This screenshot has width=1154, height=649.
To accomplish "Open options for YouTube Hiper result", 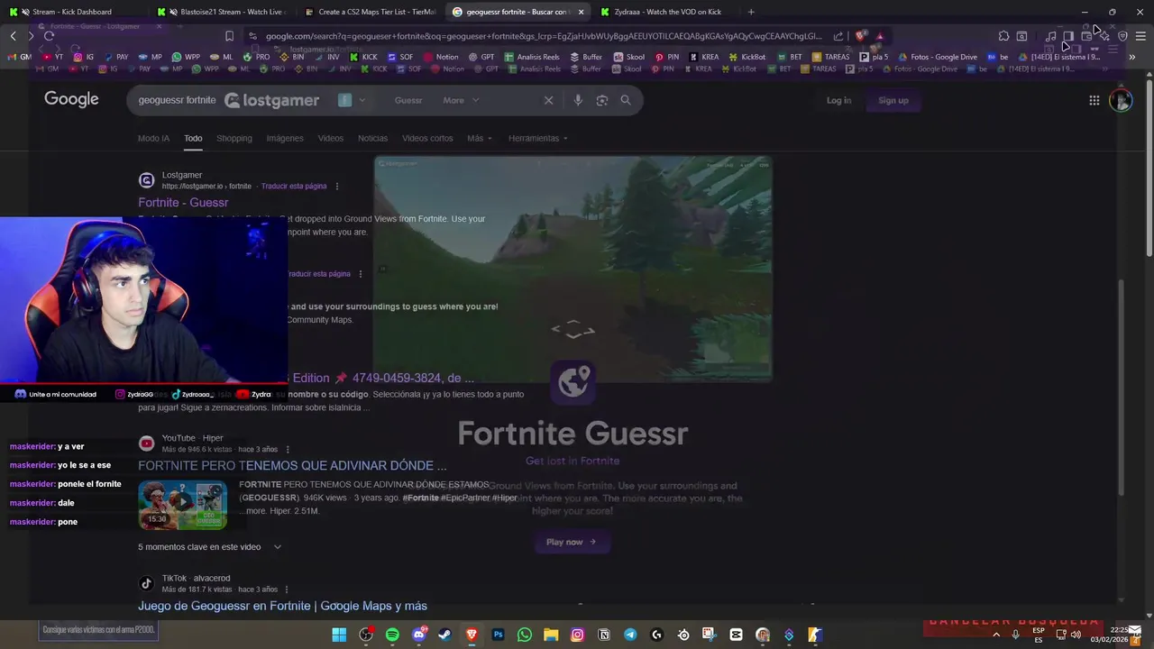I will click(288, 450).
